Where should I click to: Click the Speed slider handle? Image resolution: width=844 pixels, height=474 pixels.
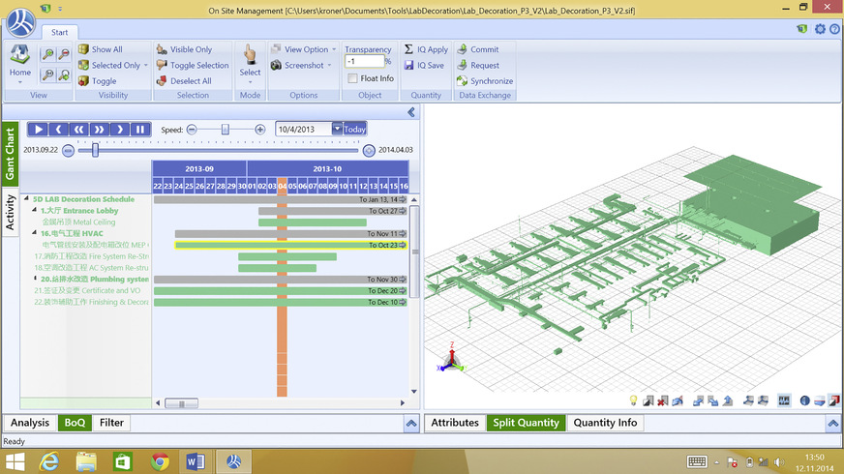226,129
